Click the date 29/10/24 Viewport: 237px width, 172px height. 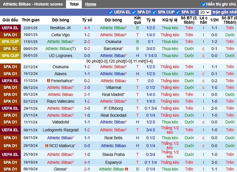tap(31, 146)
